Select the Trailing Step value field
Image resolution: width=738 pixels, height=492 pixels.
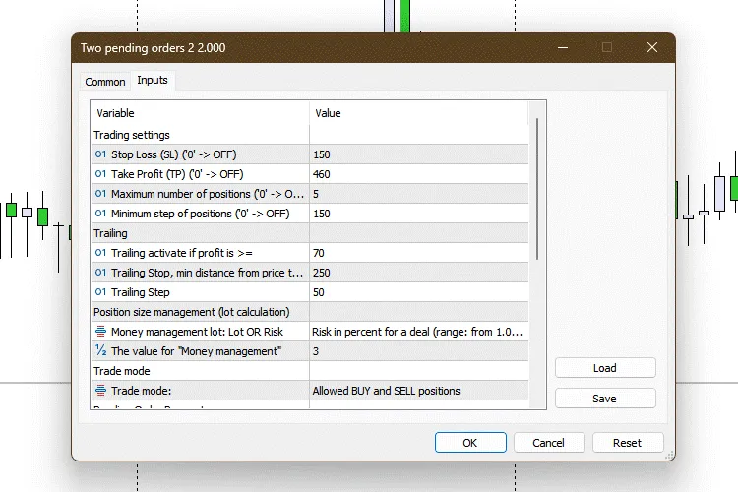point(418,292)
